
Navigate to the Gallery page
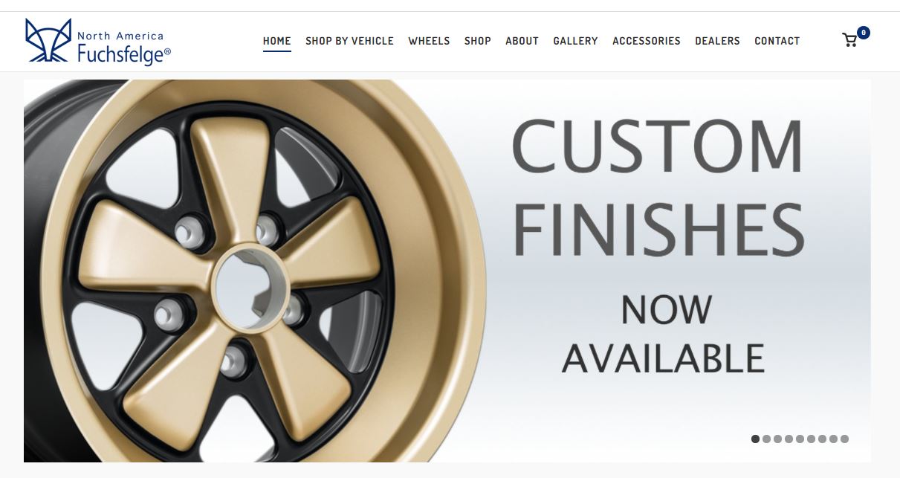(x=575, y=41)
